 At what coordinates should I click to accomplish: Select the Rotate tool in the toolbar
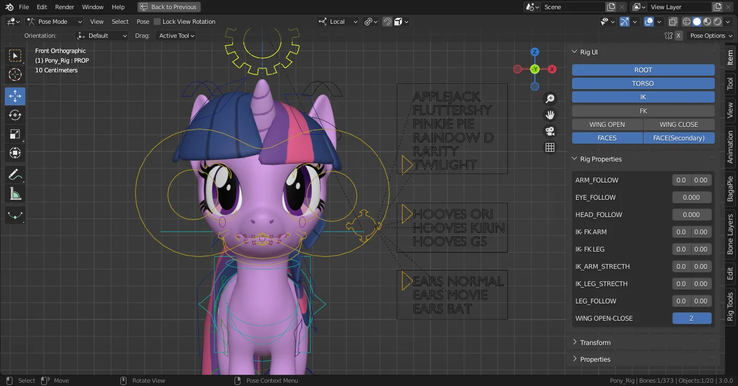(x=15, y=114)
